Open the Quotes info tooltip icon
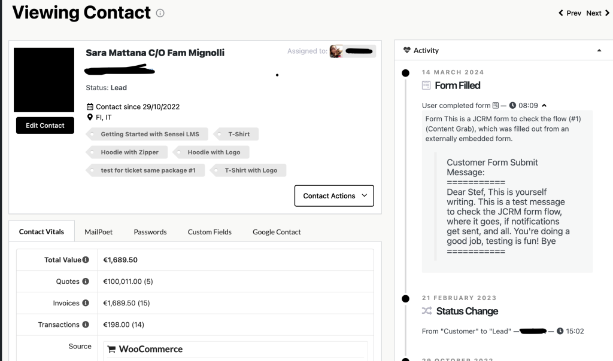The image size is (613, 361). [x=86, y=281]
